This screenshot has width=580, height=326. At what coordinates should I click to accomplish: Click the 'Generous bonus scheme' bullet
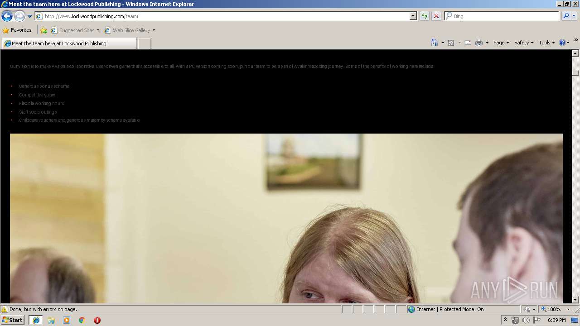click(44, 86)
